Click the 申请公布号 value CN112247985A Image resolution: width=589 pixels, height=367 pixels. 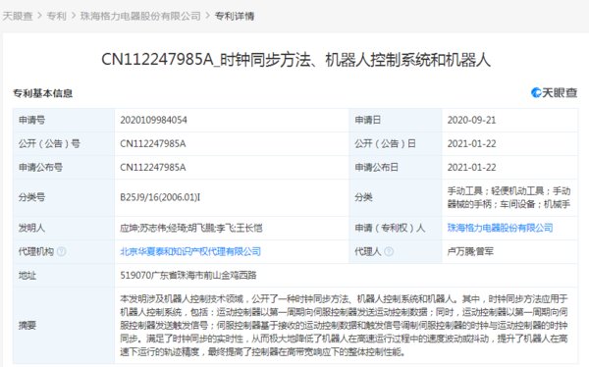(153, 168)
